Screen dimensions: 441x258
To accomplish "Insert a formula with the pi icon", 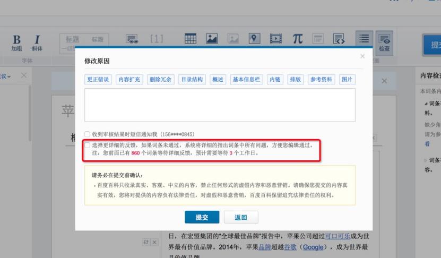I will [x=297, y=39].
